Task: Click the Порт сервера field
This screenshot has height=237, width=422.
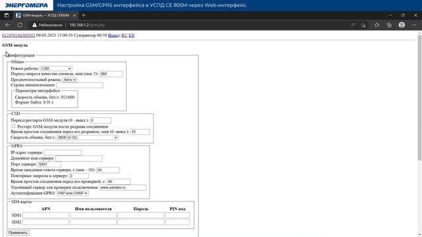Action: [x=49, y=164]
